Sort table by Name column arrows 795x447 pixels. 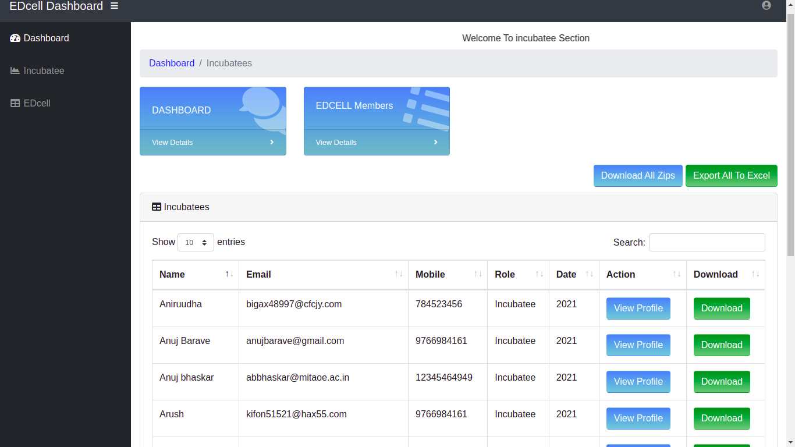[229, 274]
